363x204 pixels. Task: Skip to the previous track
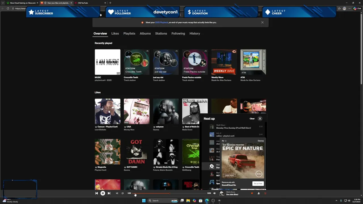96,193
